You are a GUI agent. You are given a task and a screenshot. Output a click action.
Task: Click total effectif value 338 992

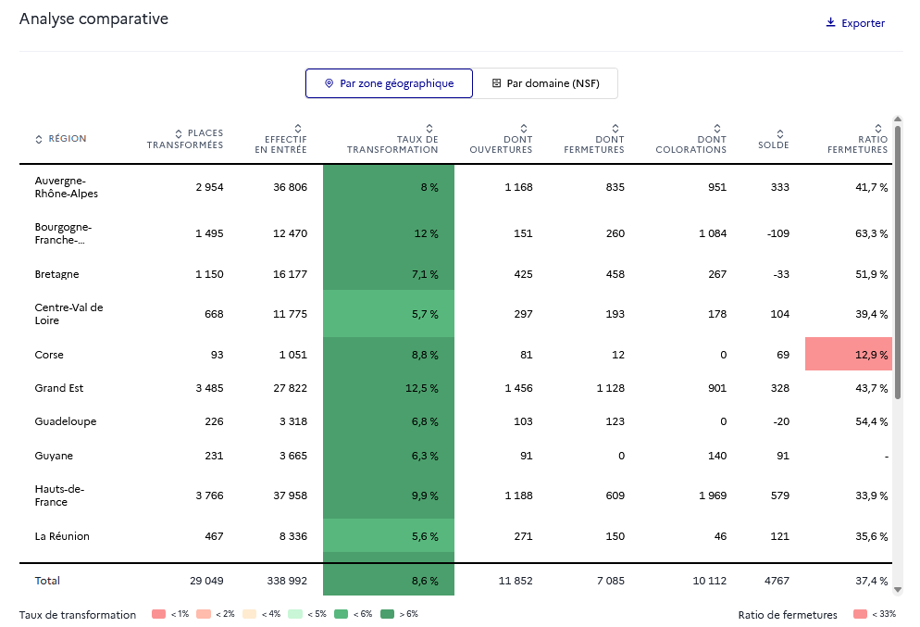tap(287, 581)
